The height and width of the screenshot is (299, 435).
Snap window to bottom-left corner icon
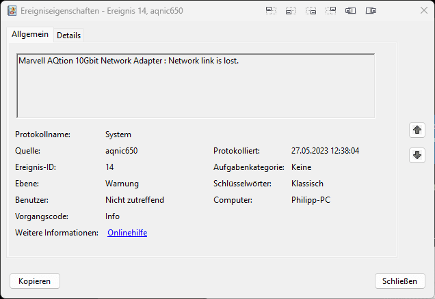point(291,11)
